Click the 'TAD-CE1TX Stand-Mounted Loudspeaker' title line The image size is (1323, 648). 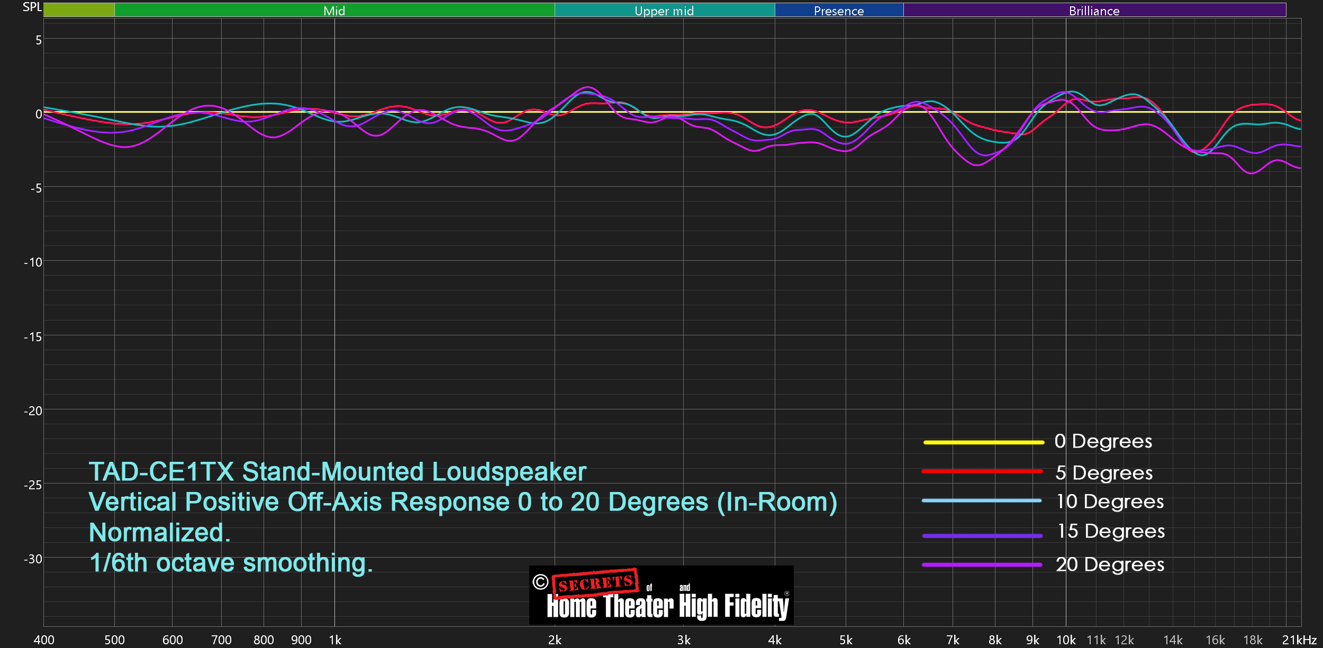(x=338, y=472)
